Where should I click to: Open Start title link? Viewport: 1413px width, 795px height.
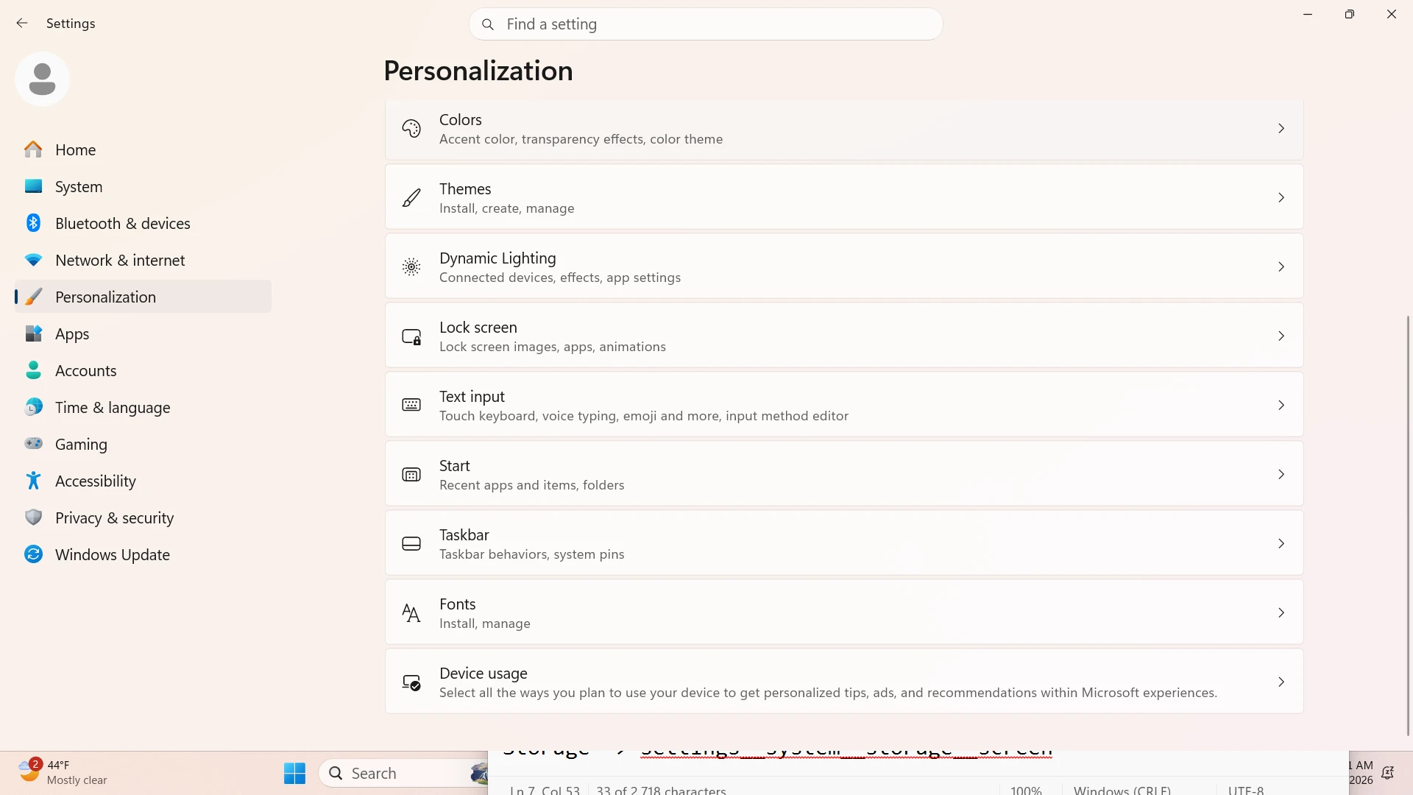pyautogui.click(x=455, y=465)
